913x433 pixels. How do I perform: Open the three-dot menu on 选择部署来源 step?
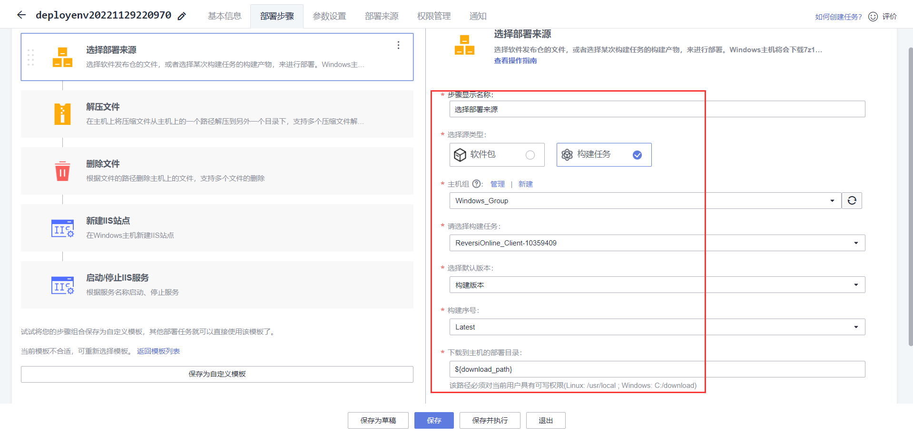pos(398,45)
